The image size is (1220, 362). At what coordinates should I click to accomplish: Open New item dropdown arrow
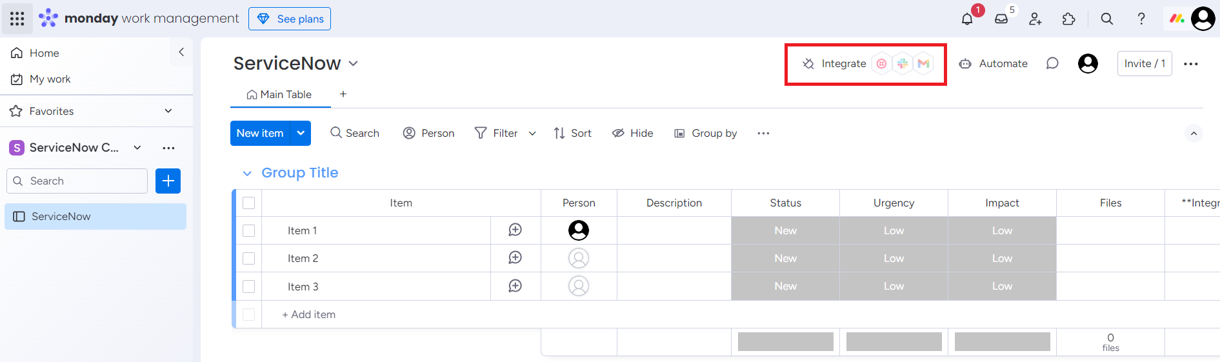301,133
